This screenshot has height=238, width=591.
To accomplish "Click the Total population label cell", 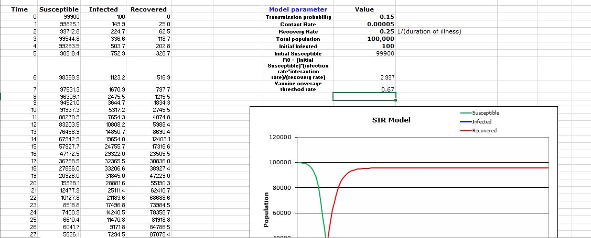I will click(x=298, y=39).
